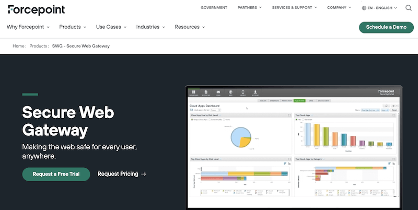Click info icon beside Top Cloud Apps title
This screenshot has width=418, height=210.
(x=312, y=115)
